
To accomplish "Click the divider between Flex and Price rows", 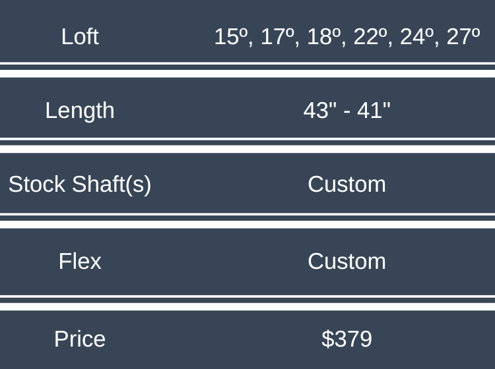I will (247, 303).
